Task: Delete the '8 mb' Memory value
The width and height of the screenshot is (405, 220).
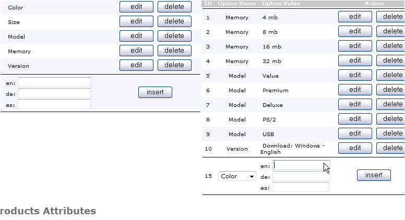Action: (391, 31)
